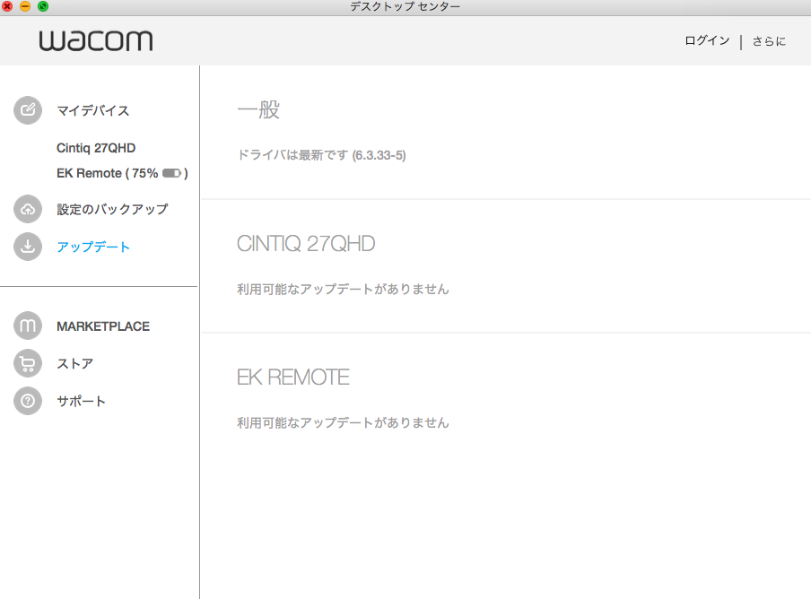Click the EK Remote battery indicator icon

coord(171,173)
